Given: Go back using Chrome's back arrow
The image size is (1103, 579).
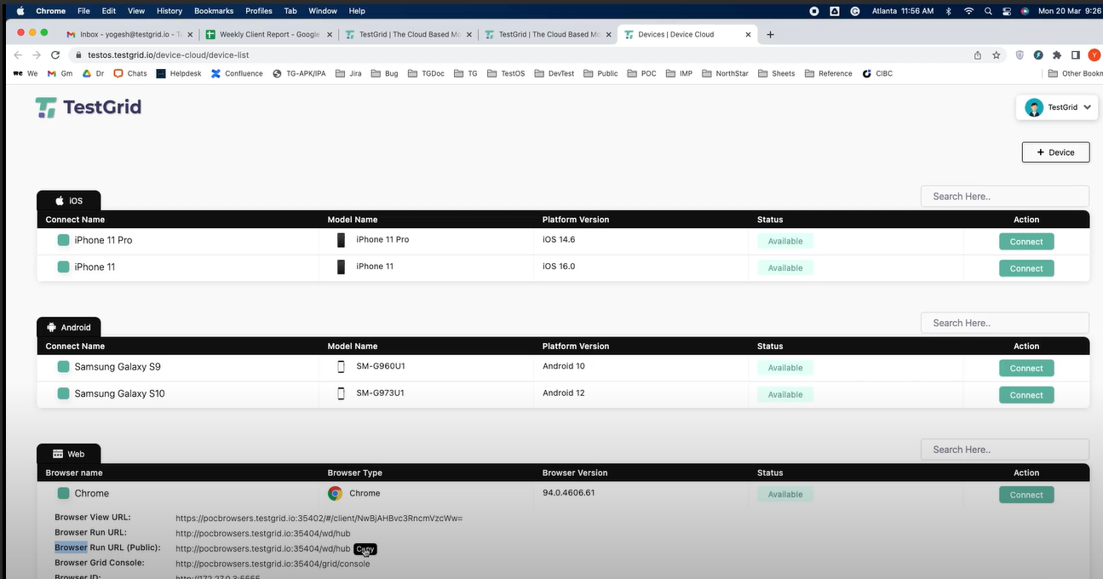Looking at the screenshot, I should [18, 54].
